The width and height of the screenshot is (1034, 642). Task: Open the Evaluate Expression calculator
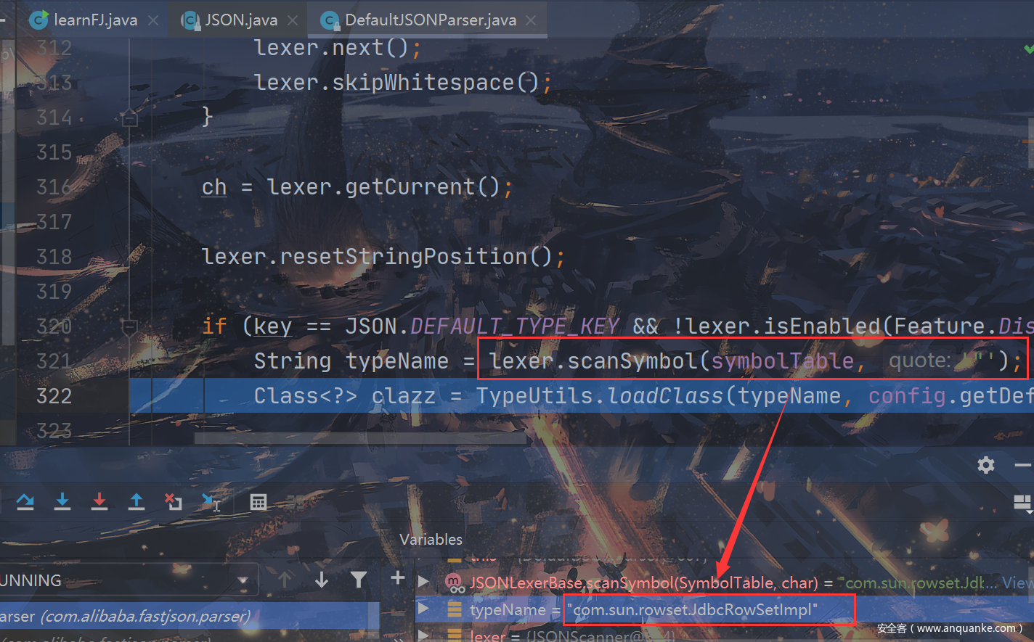click(258, 502)
